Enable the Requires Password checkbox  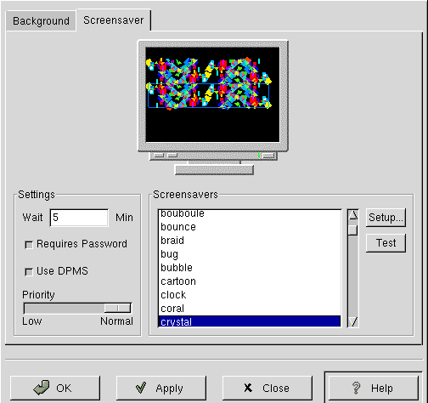coord(29,245)
